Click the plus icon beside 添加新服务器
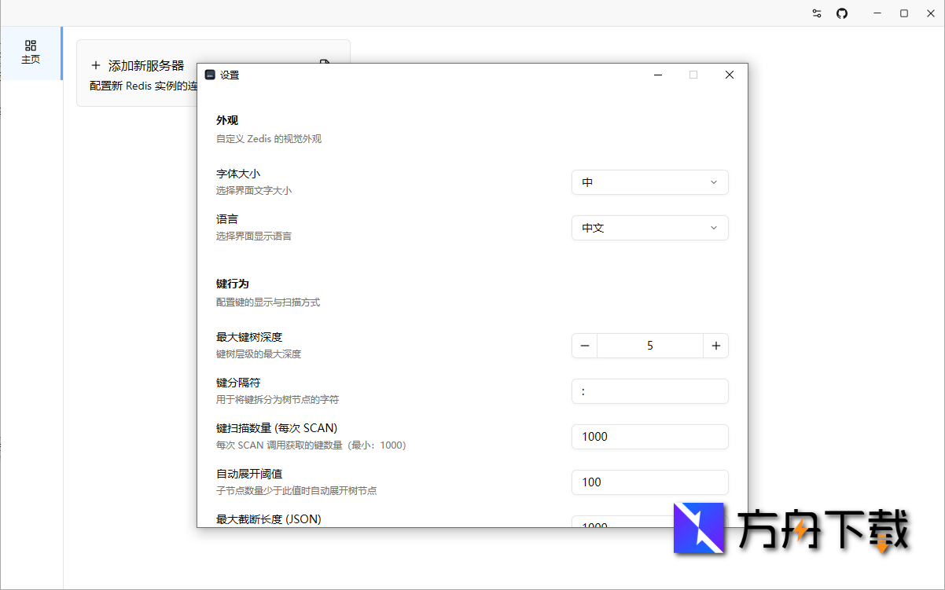 [96, 65]
